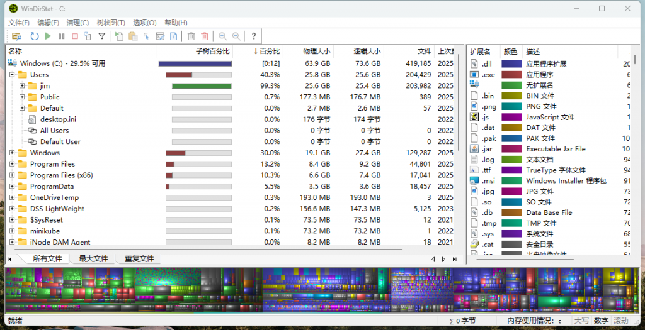Click the Refresh Selected toolbar icon
The height and width of the screenshot is (330, 645).
(x=88, y=36)
